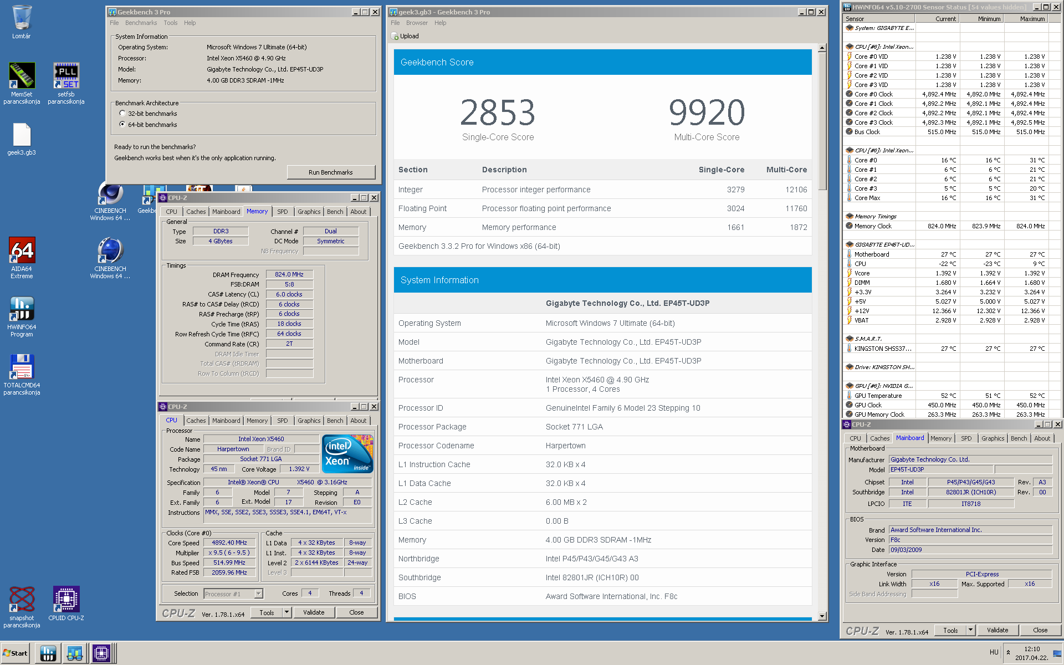Click Tools button in CPU-Z Mainboard window

coord(950,630)
